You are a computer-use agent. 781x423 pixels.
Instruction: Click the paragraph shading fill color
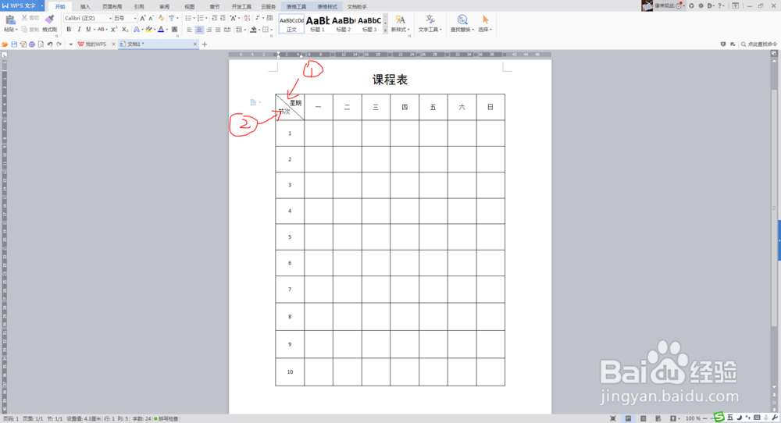pyautogui.click(x=254, y=30)
